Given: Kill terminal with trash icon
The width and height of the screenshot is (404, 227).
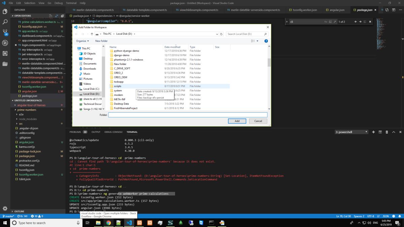Looking at the screenshot, I should coord(387,132).
